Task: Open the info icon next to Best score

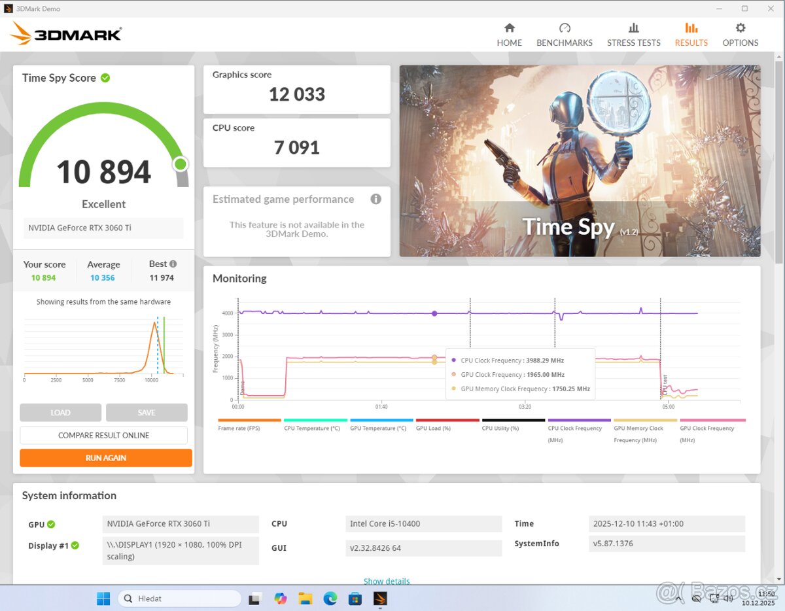Action: pos(175,263)
